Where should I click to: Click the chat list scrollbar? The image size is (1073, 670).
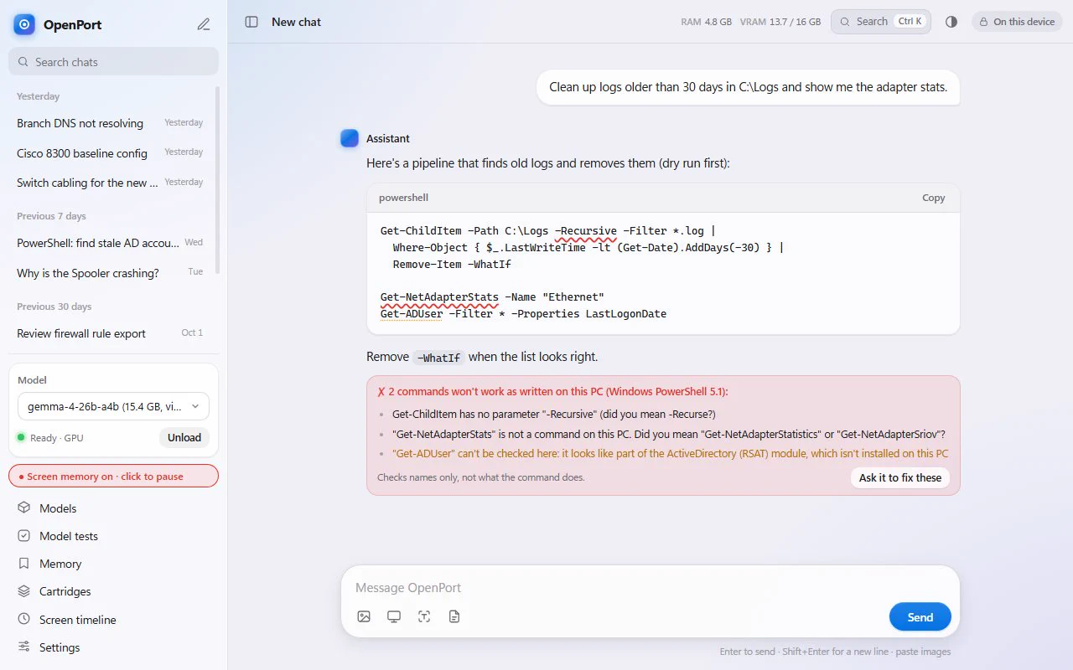coord(218,180)
